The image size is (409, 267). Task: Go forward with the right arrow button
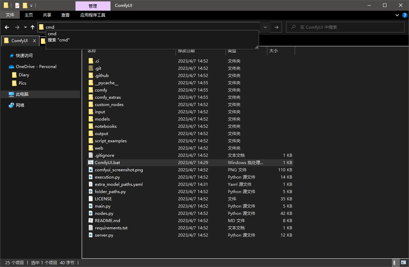[x=17, y=27]
